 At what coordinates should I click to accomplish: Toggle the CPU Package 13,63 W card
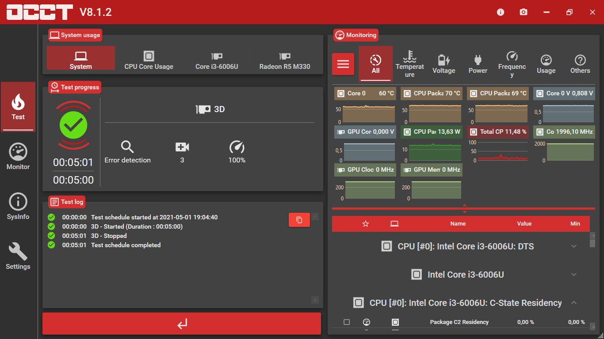point(432,132)
